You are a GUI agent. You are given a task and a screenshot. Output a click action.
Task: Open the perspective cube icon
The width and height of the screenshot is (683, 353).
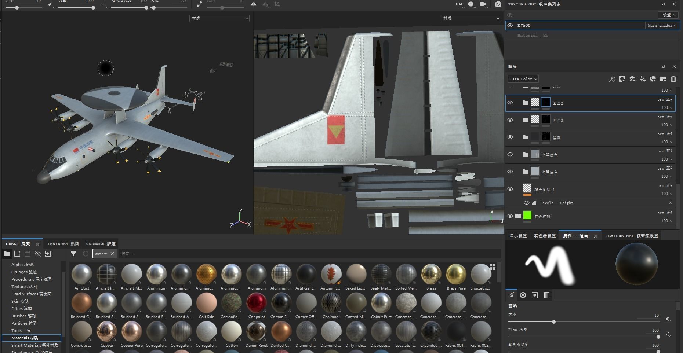click(471, 4)
